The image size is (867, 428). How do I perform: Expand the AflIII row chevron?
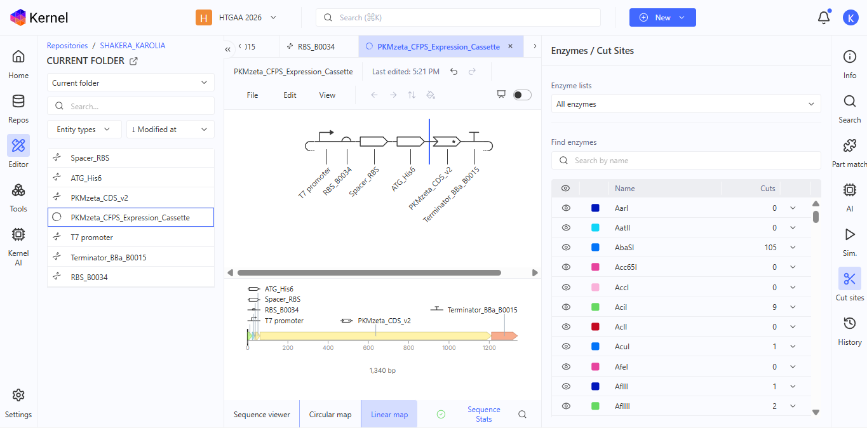pos(793,406)
